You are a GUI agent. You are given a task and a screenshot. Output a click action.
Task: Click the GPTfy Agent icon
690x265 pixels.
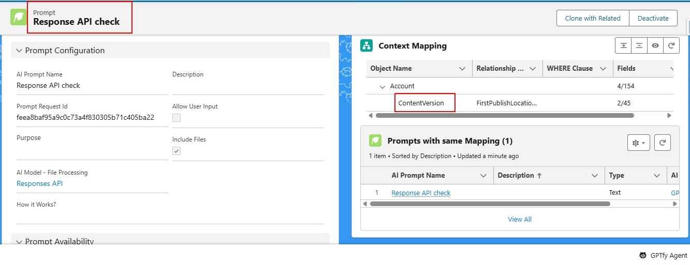click(x=642, y=255)
